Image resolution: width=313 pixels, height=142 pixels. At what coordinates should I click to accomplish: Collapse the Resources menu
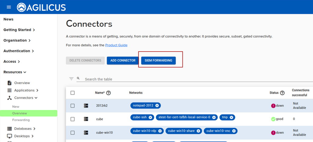[15, 72]
